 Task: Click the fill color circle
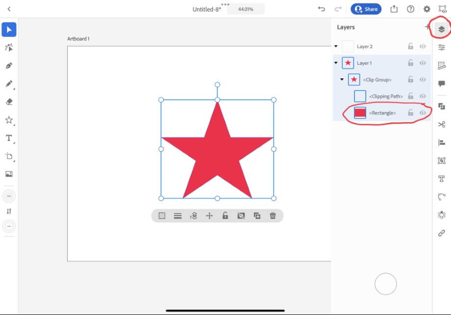[9, 196]
